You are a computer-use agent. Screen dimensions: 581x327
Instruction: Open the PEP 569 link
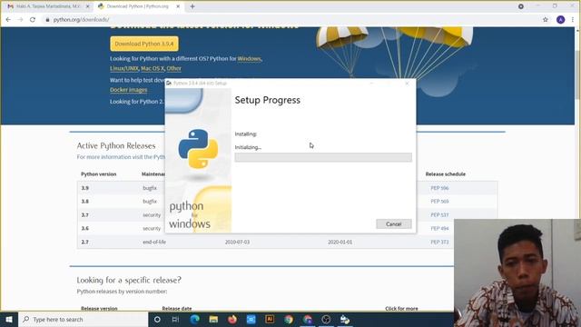(439, 202)
